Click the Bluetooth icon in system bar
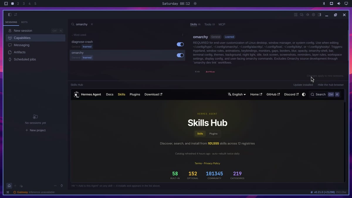 point(324,4)
